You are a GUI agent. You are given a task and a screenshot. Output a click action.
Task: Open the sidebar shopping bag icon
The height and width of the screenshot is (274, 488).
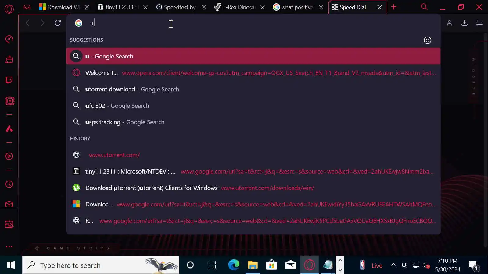pyautogui.click(x=9, y=59)
